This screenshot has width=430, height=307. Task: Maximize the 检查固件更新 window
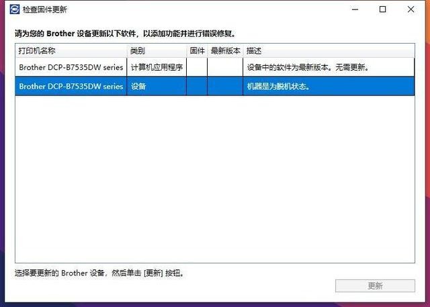(x=382, y=9)
